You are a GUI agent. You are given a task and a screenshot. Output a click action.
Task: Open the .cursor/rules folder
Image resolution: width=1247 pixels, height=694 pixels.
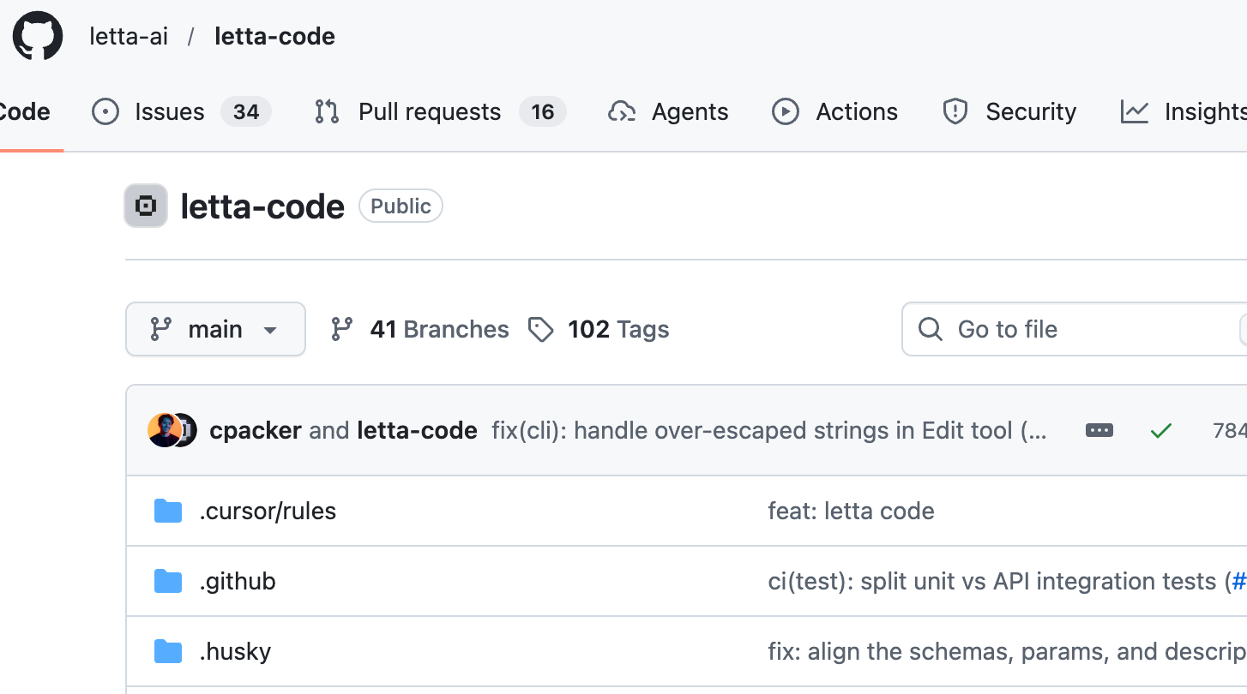point(268,511)
